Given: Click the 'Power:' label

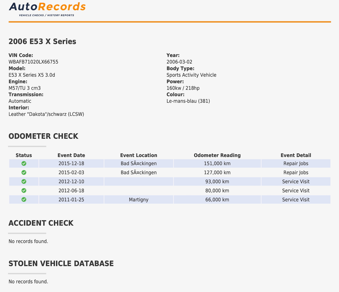Looking at the screenshot, I should [175, 81].
